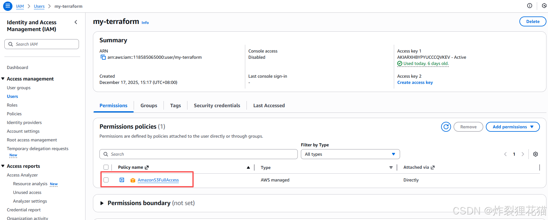Image resolution: width=548 pixels, height=220 pixels.
Task: Switch to the Groups tab
Action: [x=149, y=106]
